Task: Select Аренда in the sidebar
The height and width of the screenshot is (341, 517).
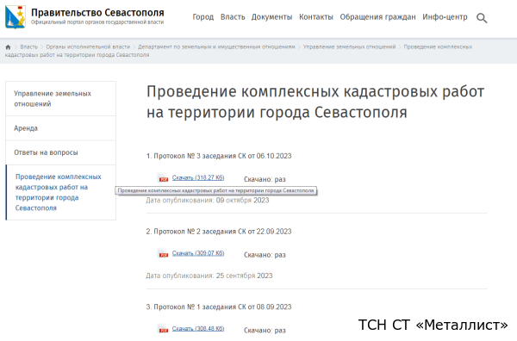Action: (x=60, y=128)
